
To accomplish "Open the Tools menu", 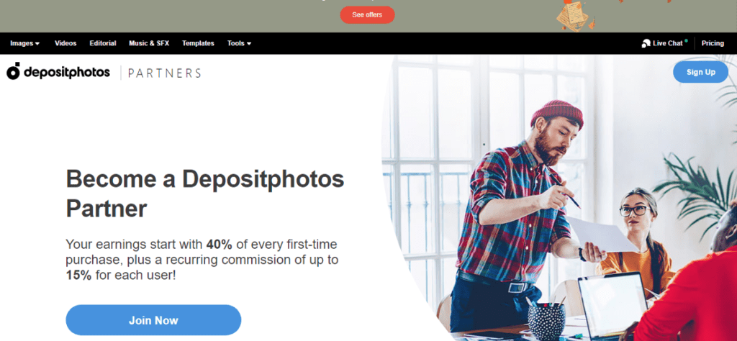I will (239, 43).
